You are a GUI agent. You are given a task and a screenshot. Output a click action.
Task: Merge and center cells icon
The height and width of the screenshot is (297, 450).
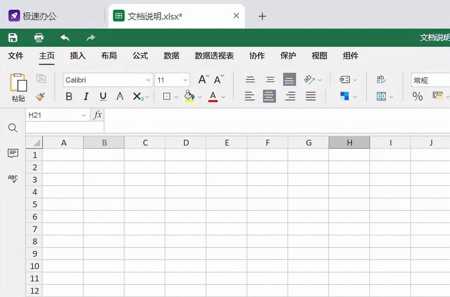click(381, 96)
